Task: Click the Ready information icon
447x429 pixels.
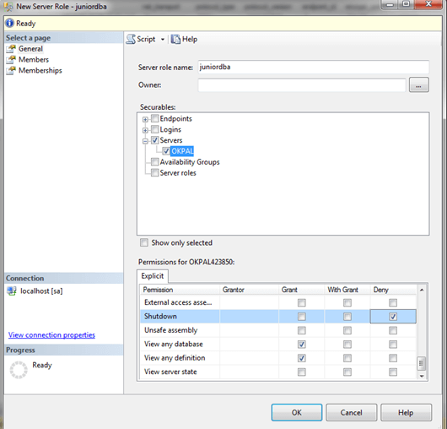Action: coord(10,23)
